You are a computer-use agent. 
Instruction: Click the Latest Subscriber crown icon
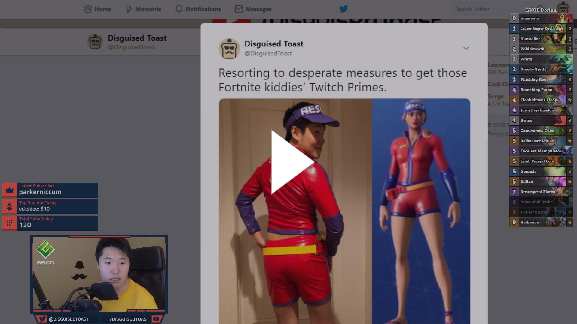[10, 190]
